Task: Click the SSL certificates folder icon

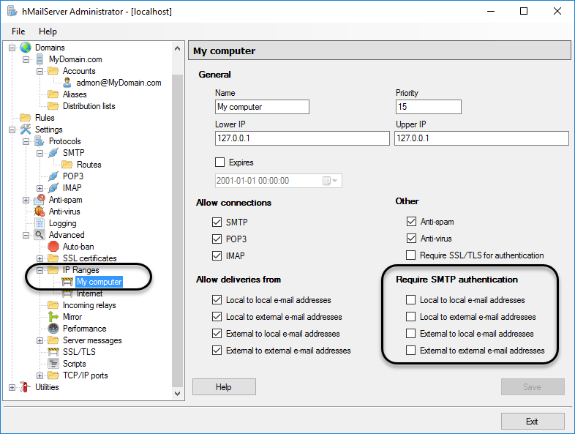Action: (53, 258)
